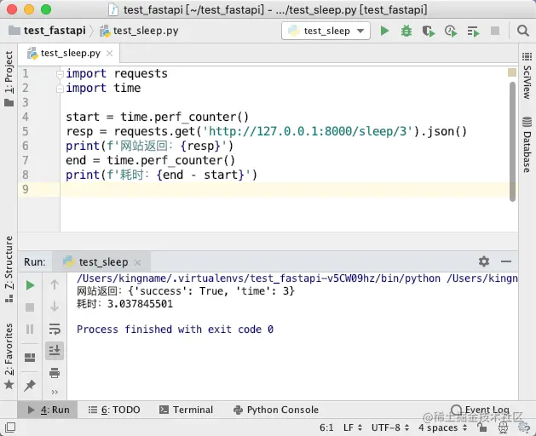Image resolution: width=536 pixels, height=436 pixels.
Task: Toggle scroll to end of output
Action: click(x=55, y=351)
